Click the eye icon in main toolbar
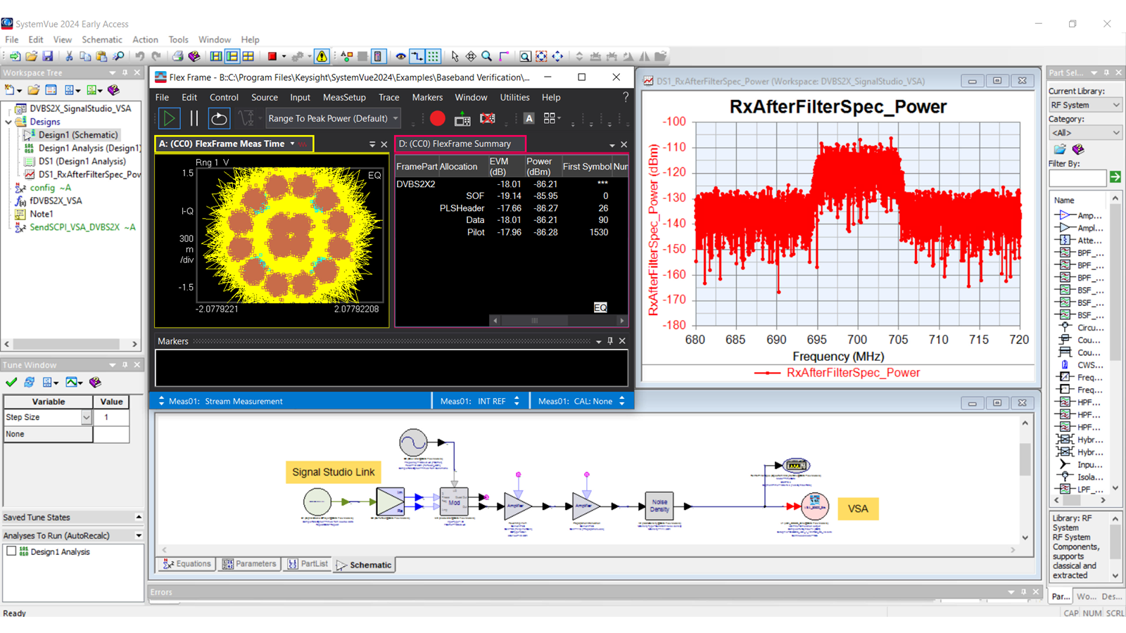Image resolution: width=1126 pixels, height=633 pixels. (400, 56)
